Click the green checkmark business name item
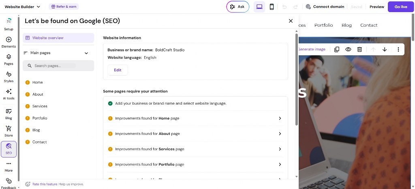The image size is (415, 189). tap(195, 103)
